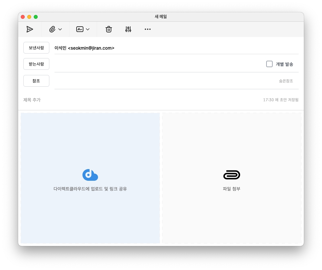The image size is (322, 270).
Task: Click the 참조 button
Action: (x=36, y=81)
